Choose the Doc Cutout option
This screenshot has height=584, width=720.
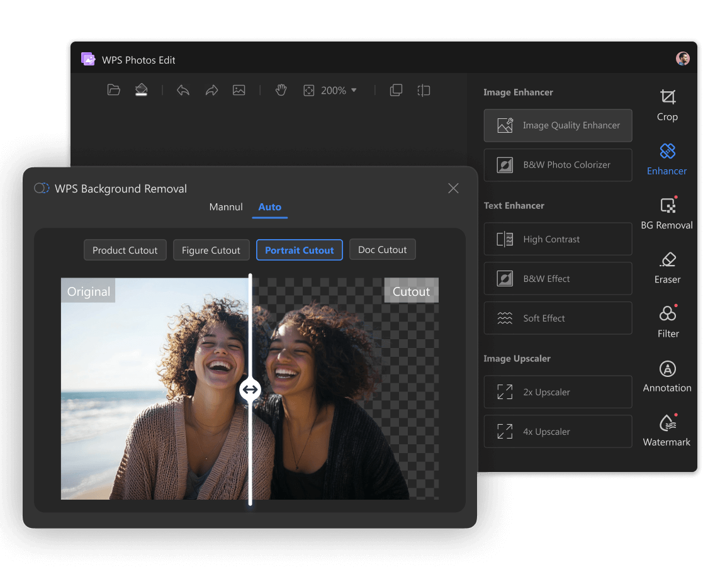pos(383,250)
